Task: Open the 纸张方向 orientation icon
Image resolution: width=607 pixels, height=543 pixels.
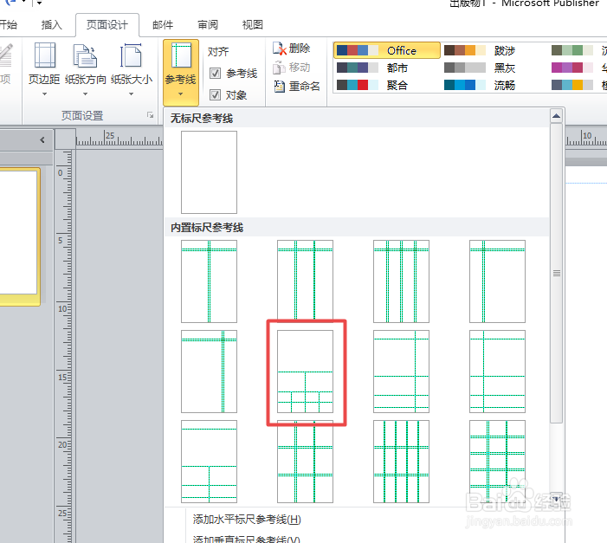Action: point(85,55)
